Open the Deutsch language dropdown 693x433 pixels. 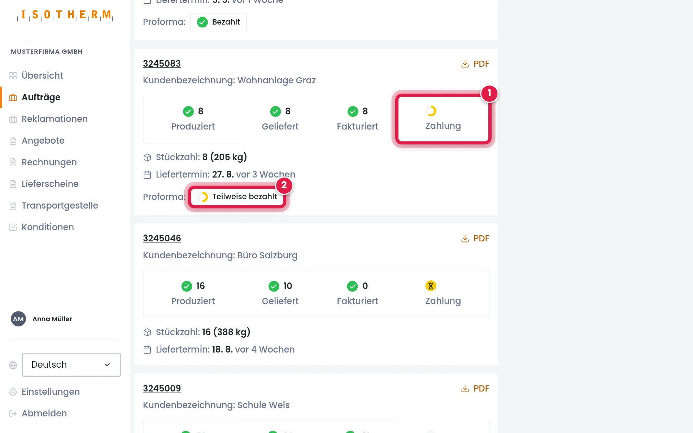click(x=71, y=365)
